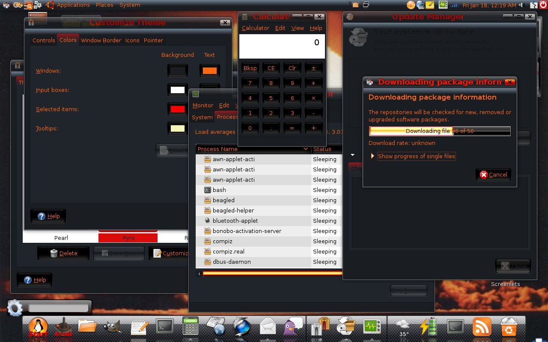548x342 pixels.
Task: Click the 7 key in Calculator
Action: [x=250, y=83]
